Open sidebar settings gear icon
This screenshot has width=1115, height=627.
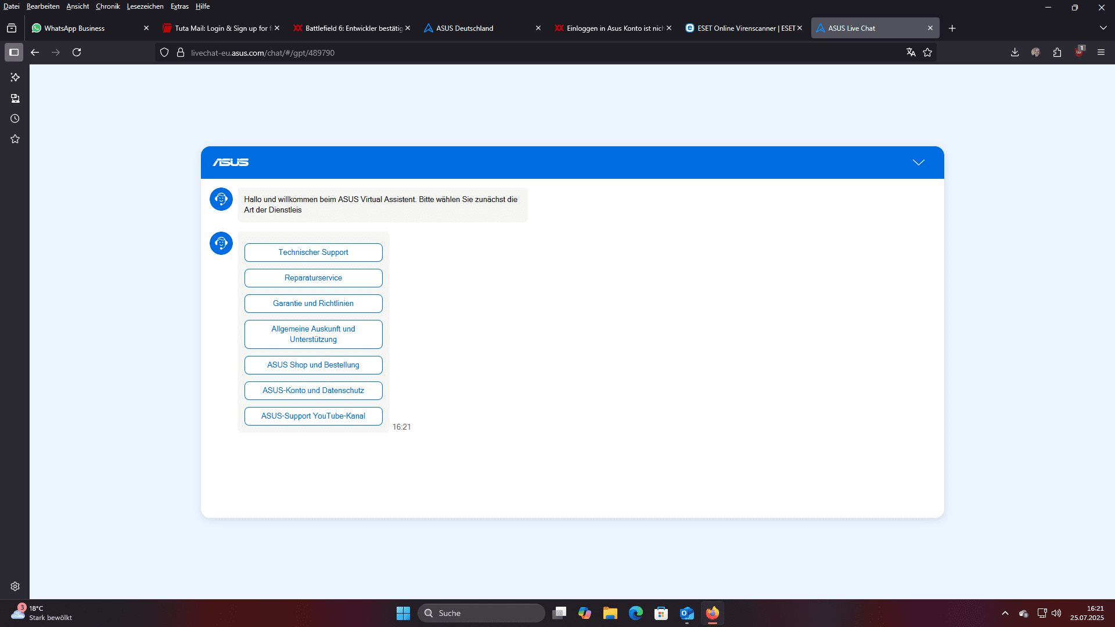point(15,586)
